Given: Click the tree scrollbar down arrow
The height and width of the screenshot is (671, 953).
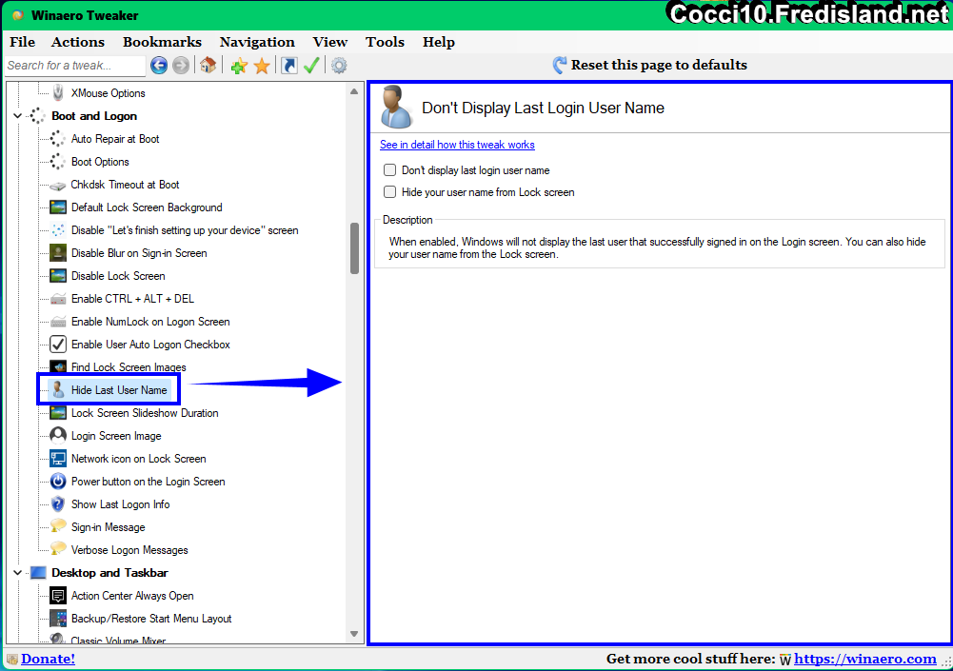Looking at the screenshot, I should 354,634.
